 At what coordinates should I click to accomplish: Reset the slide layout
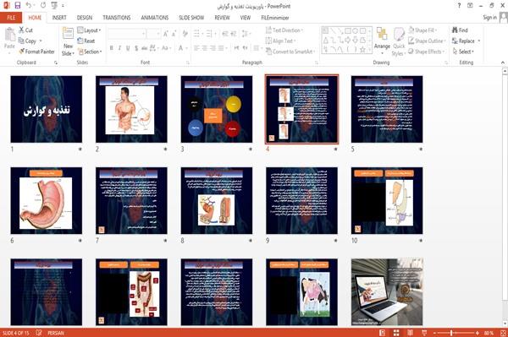pyautogui.click(x=86, y=41)
